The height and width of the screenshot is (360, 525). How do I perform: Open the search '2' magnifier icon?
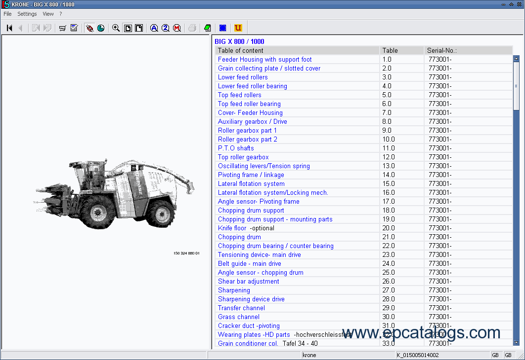[x=166, y=28]
